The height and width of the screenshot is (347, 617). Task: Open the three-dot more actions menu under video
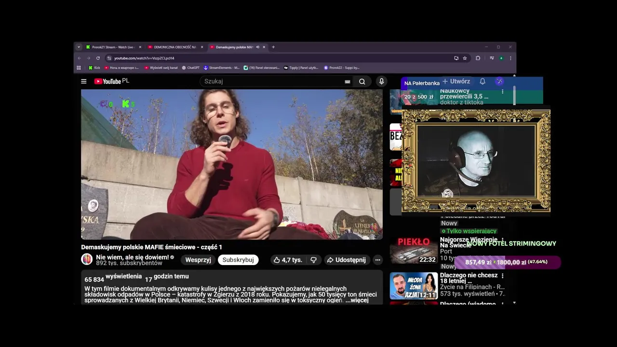pos(377,260)
